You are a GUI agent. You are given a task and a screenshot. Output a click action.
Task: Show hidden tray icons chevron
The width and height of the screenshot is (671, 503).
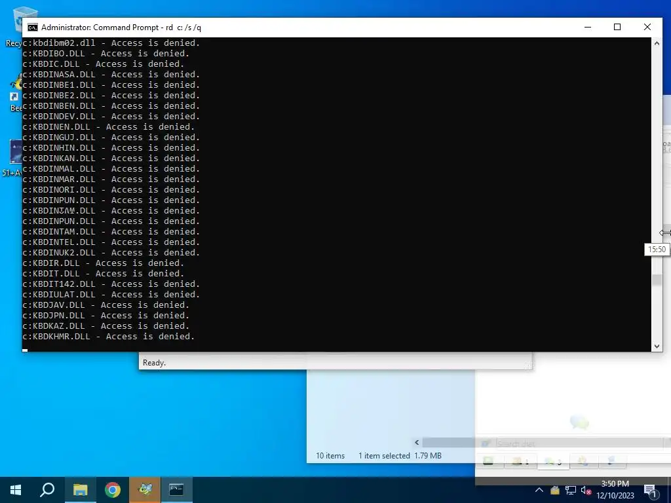[x=539, y=490]
